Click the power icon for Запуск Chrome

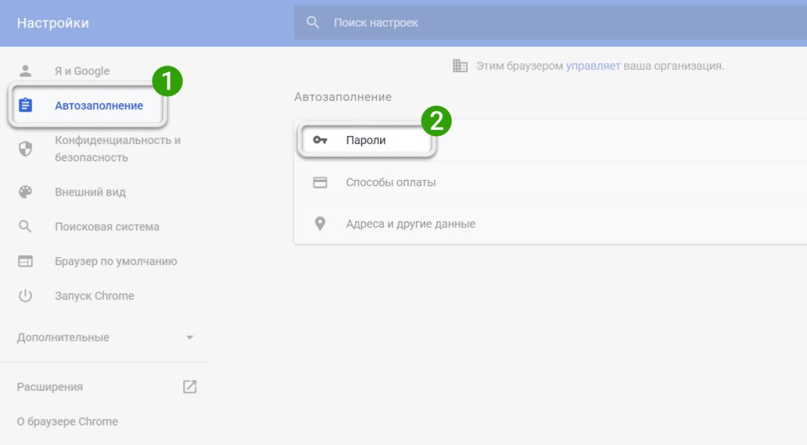pos(25,296)
